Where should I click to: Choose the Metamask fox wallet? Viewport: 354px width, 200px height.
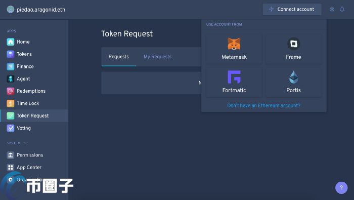(234, 49)
